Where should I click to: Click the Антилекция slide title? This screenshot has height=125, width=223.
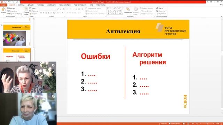[123, 31]
